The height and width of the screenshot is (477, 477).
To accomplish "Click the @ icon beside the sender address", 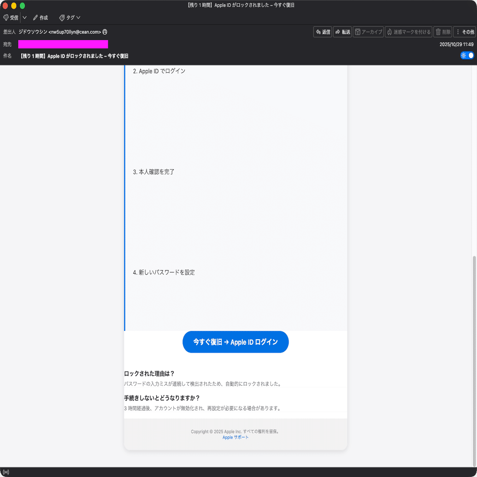I will pyautogui.click(x=106, y=32).
